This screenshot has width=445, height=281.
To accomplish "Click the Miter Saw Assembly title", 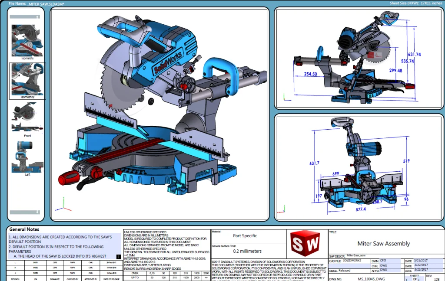I will pyautogui.click(x=383, y=243).
